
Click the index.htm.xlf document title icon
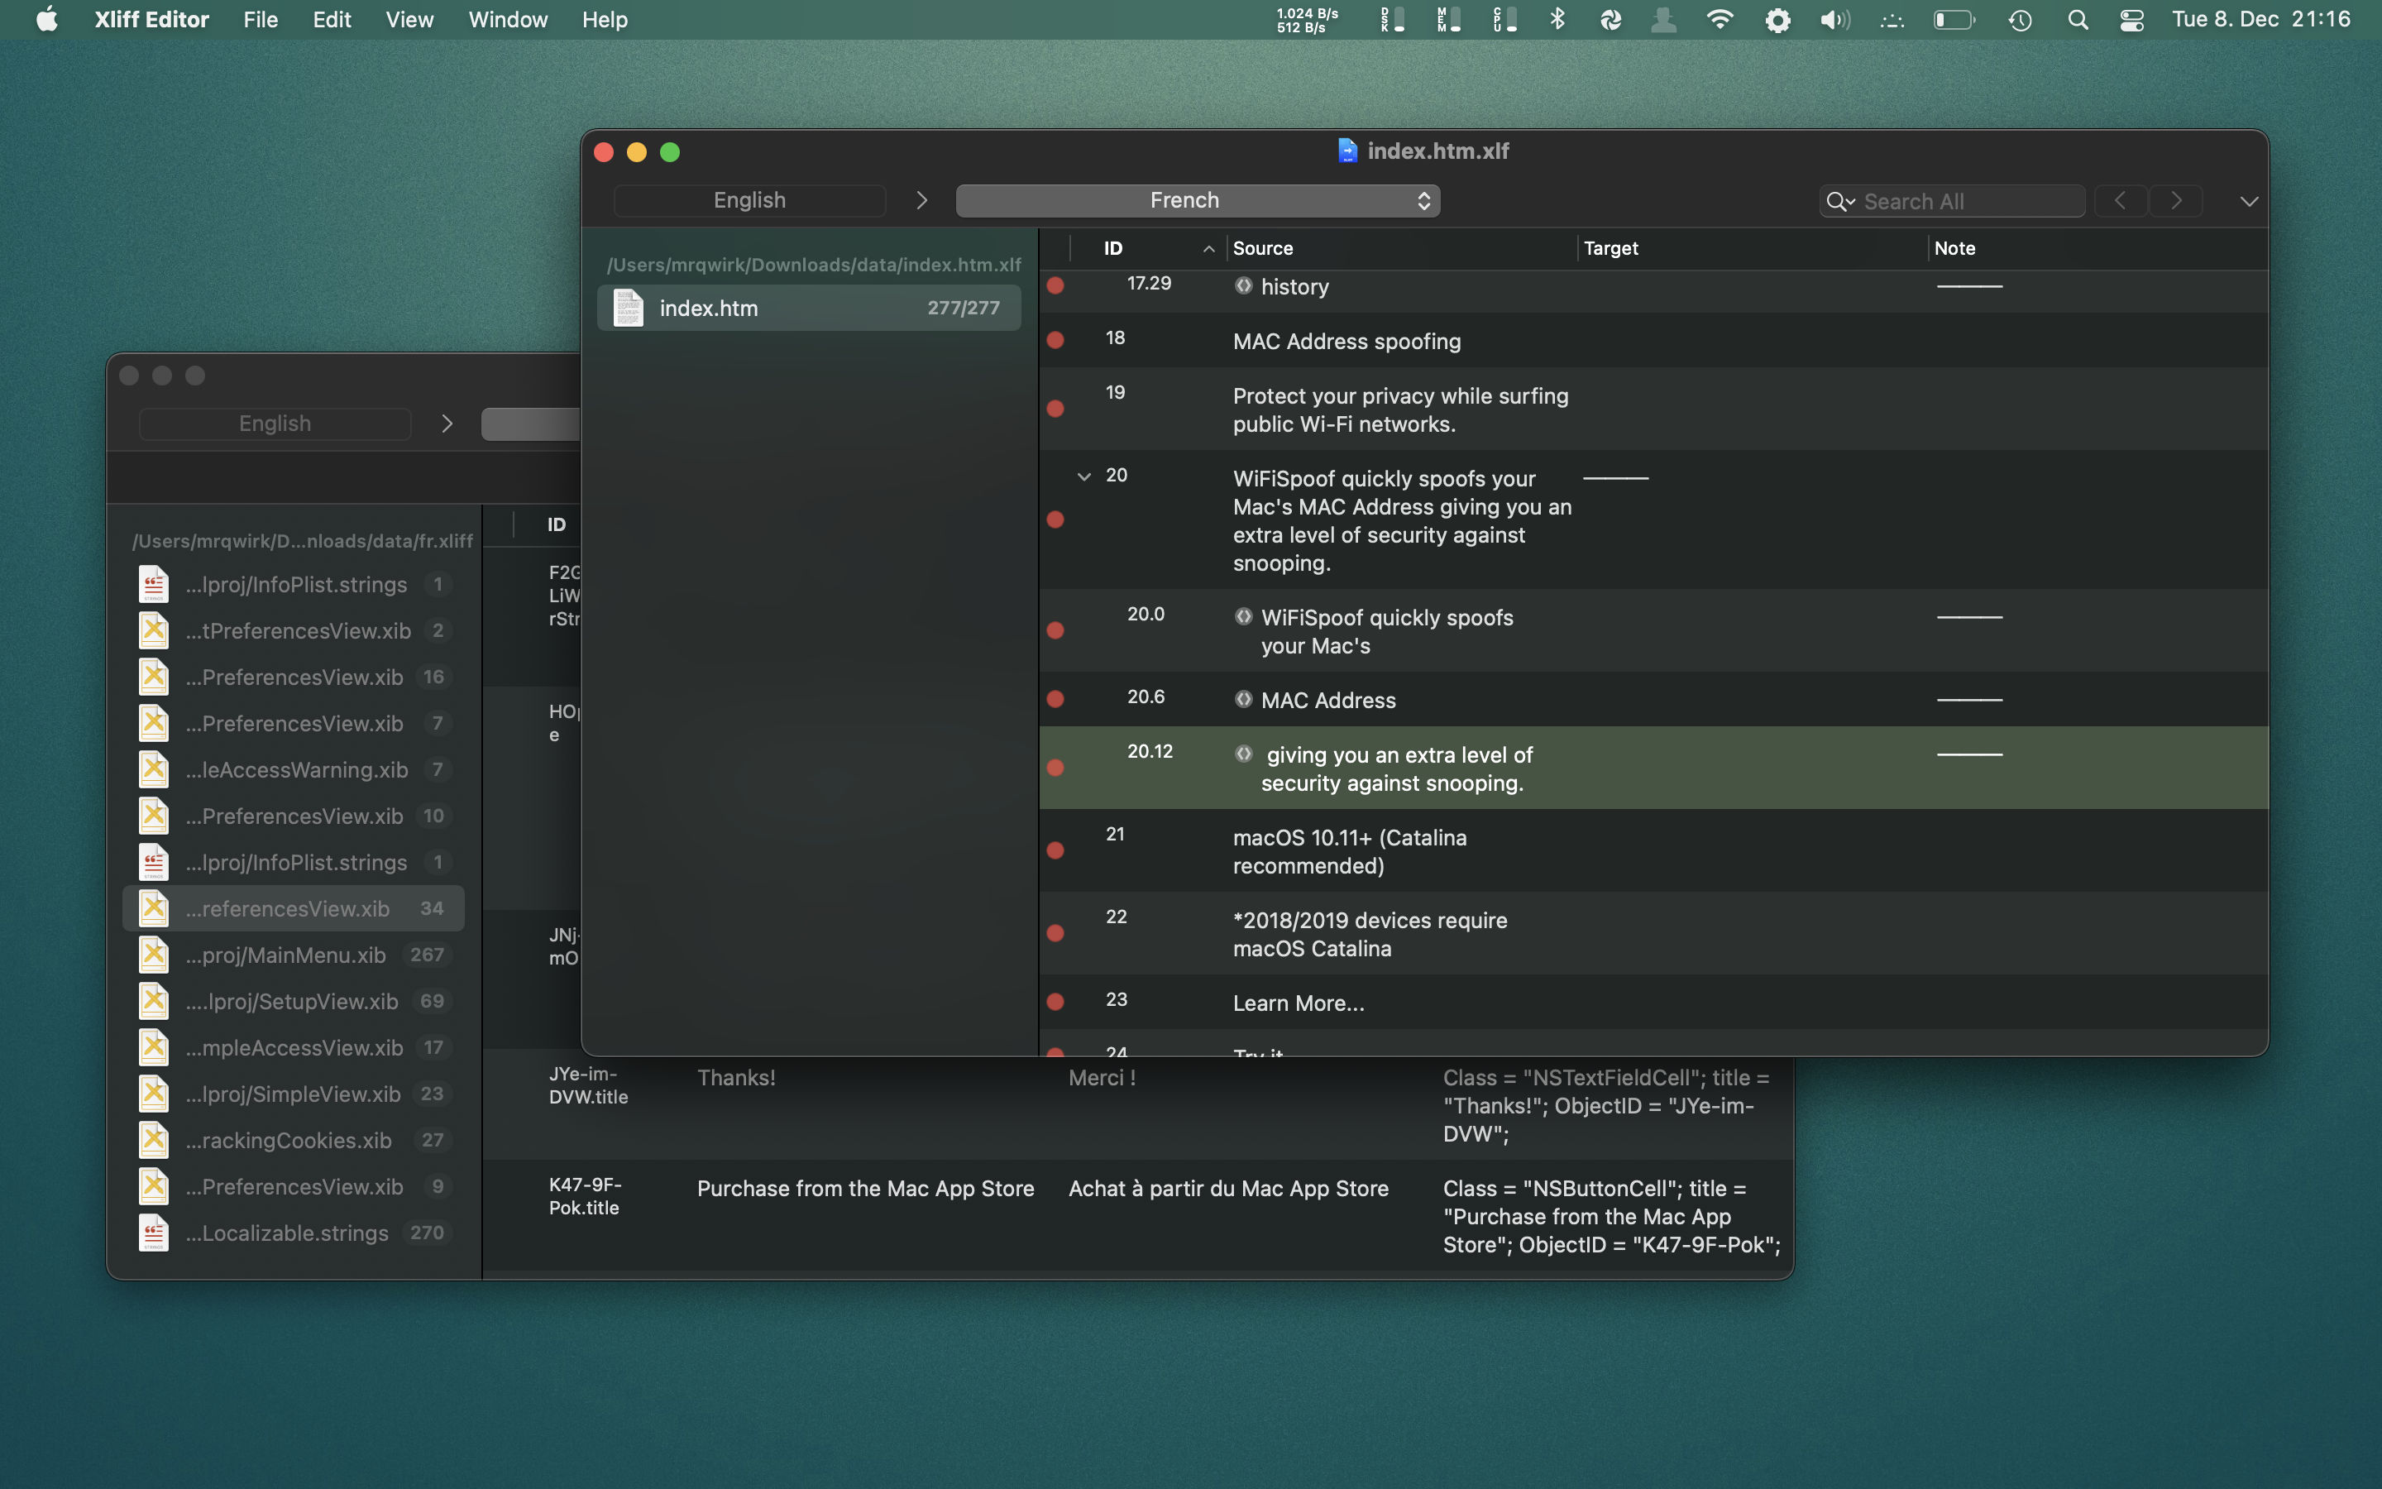(1347, 151)
